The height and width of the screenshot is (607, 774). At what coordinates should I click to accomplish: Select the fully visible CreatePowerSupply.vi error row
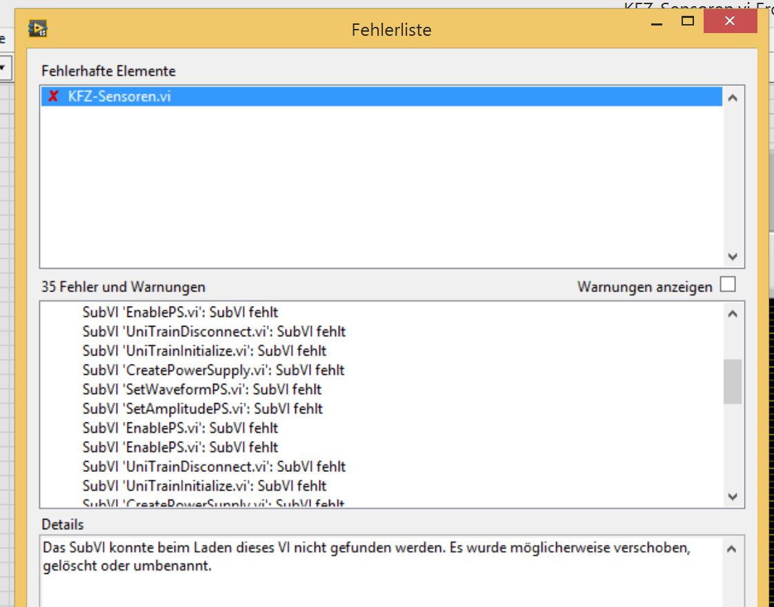(x=213, y=370)
